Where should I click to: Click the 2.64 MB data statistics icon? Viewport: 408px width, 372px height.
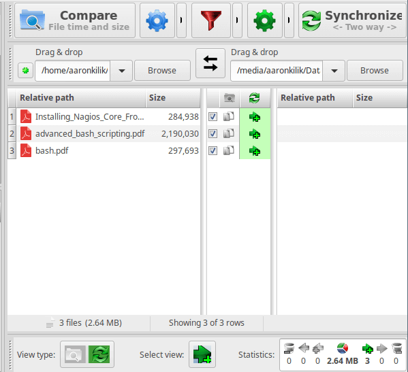tap(343, 348)
